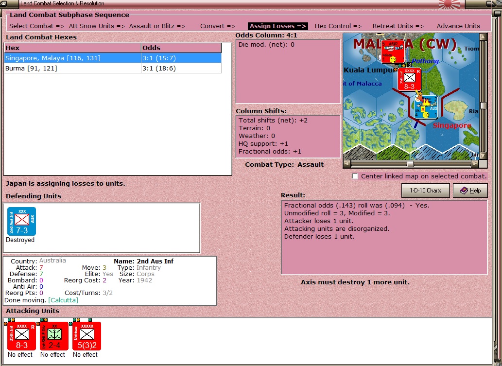Click the HQ support: +1 line
This screenshot has height=366, width=502.
pos(263,144)
